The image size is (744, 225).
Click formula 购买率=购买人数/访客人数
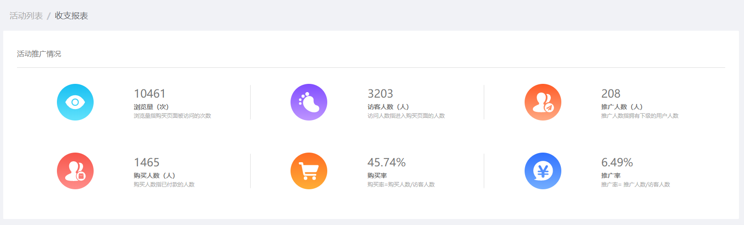[x=401, y=185]
